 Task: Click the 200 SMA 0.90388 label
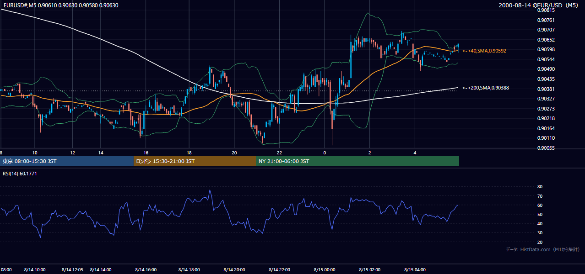point(486,88)
